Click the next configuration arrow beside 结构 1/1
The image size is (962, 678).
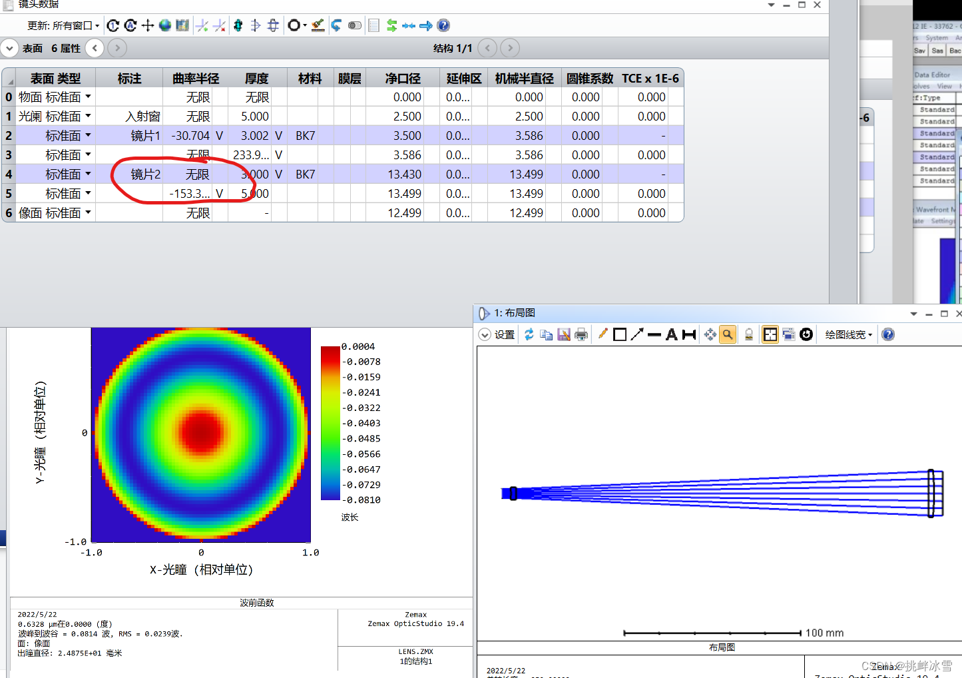(509, 48)
